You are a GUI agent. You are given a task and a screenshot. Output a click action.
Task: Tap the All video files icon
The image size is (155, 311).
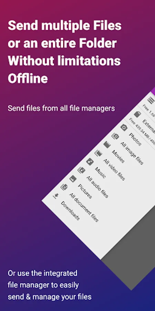click(x=98, y=153)
